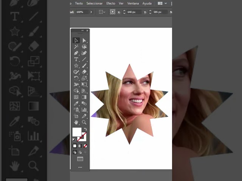Set paint mode to Color
This screenshot has width=242, height=181.
point(75,146)
